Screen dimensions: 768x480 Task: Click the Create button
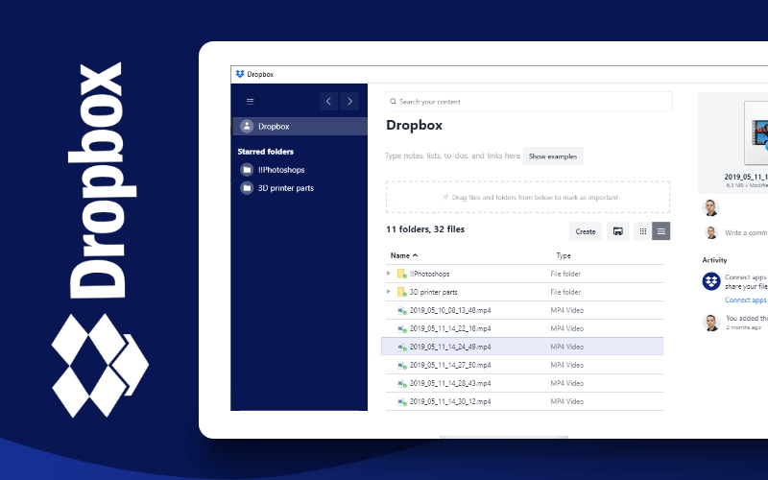click(x=586, y=231)
